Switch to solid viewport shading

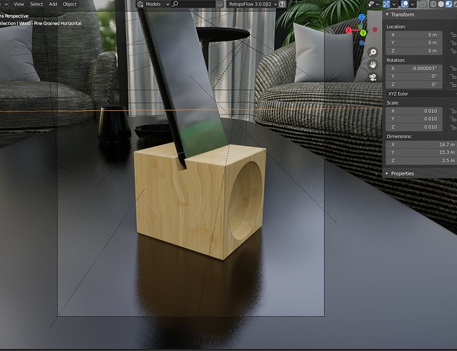tap(441, 4)
